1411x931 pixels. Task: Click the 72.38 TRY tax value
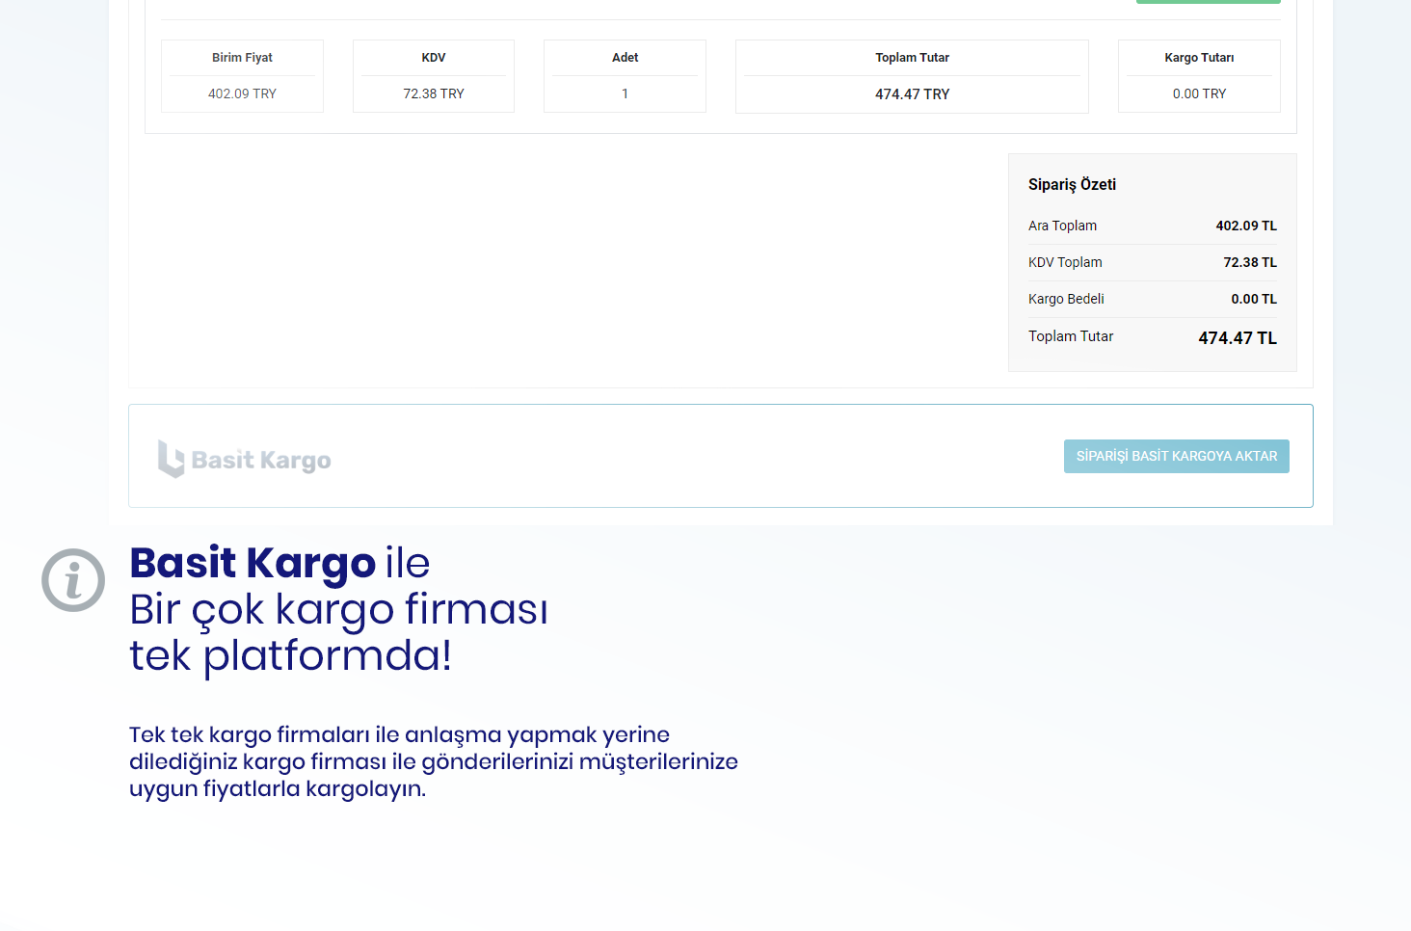[434, 93]
